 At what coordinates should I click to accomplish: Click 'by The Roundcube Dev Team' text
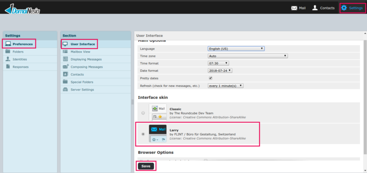click(191, 113)
